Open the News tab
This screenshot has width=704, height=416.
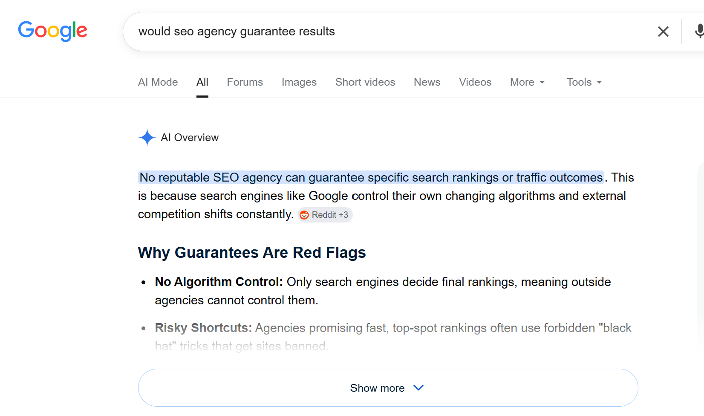click(x=427, y=82)
